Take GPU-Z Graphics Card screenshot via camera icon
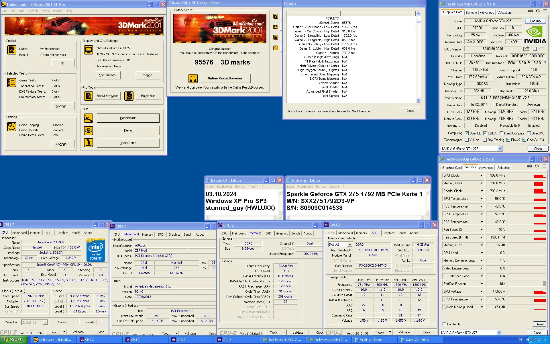 (531, 11)
